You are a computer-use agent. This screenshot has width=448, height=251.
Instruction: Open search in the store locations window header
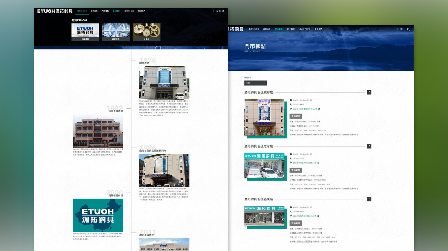[408, 29]
